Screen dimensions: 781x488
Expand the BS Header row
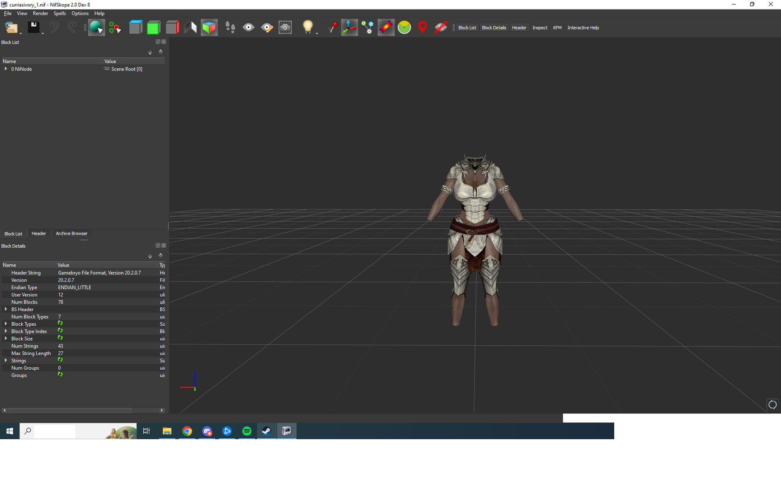click(6, 309)
